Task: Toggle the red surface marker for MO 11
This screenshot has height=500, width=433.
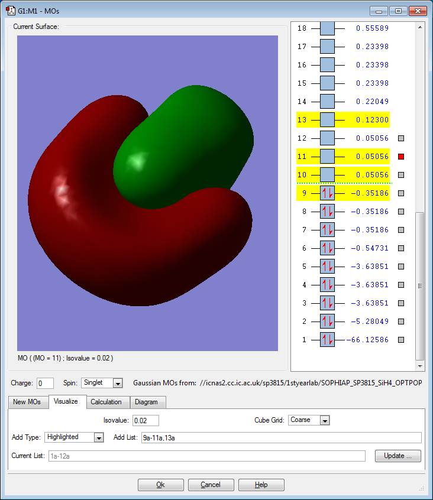Action: (401, 157)
